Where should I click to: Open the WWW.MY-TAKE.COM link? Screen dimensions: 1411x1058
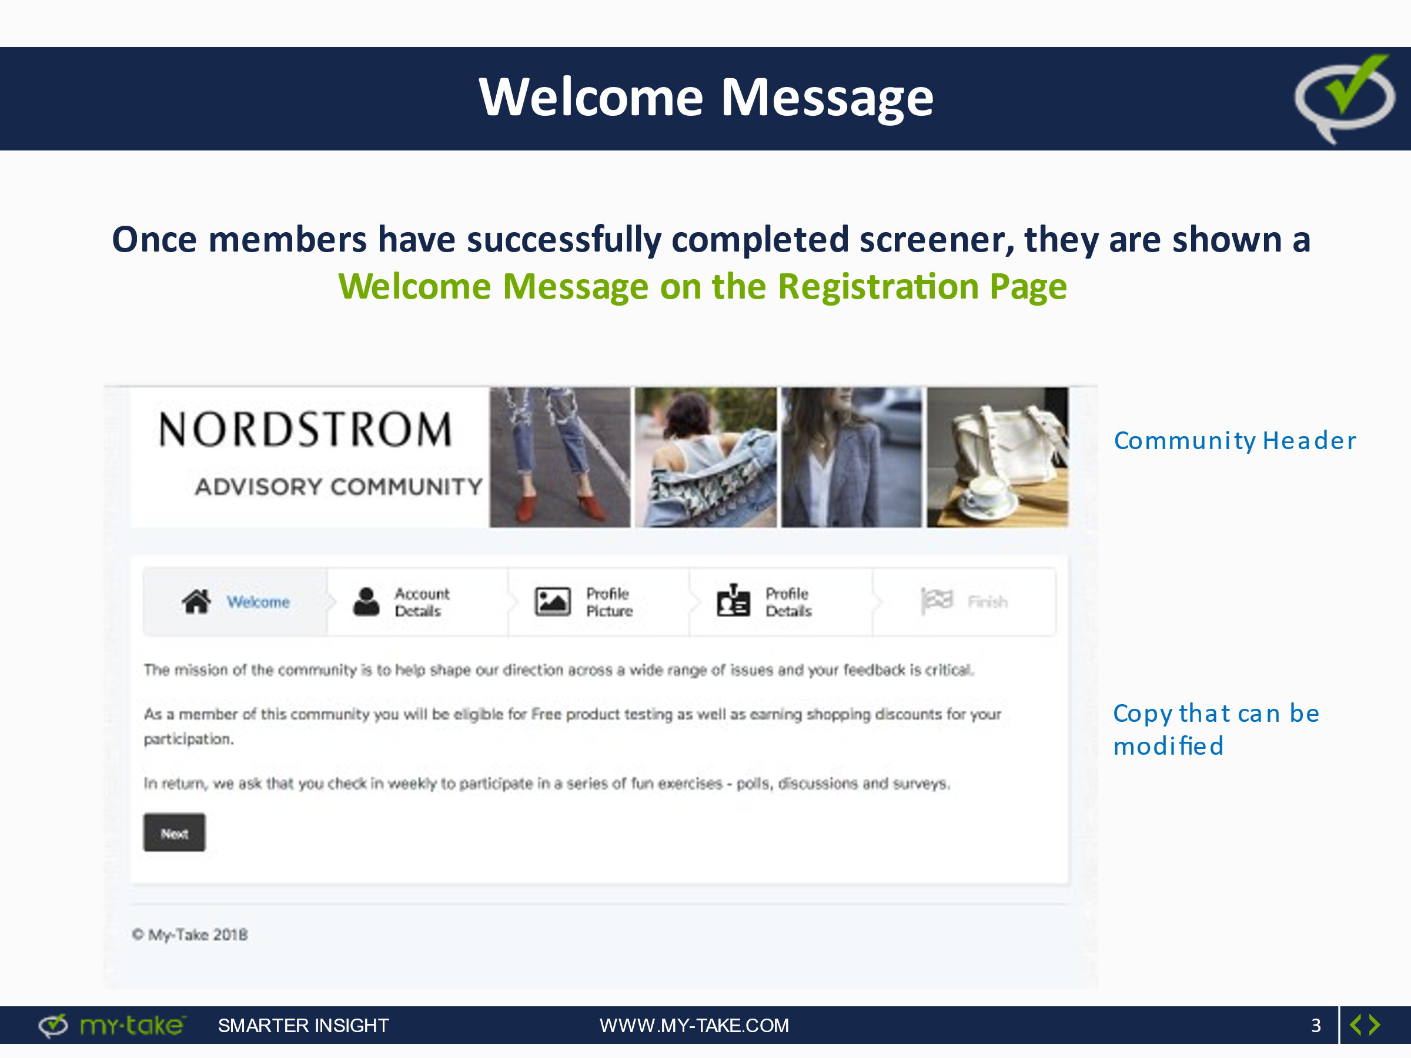694,1026
